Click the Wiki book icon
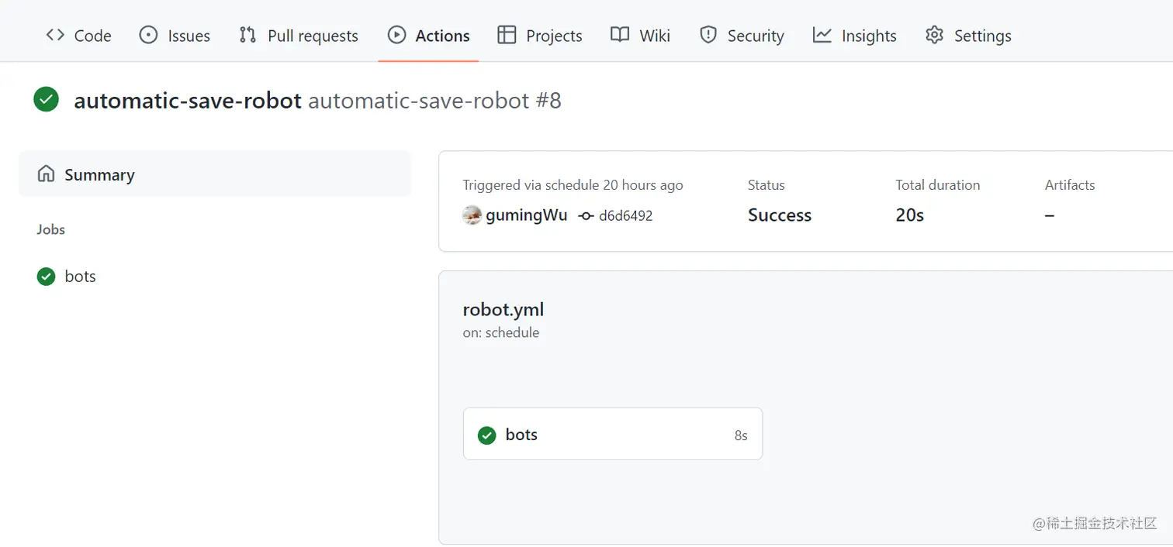Screen dimensions: 1173x547 (620, 35)
